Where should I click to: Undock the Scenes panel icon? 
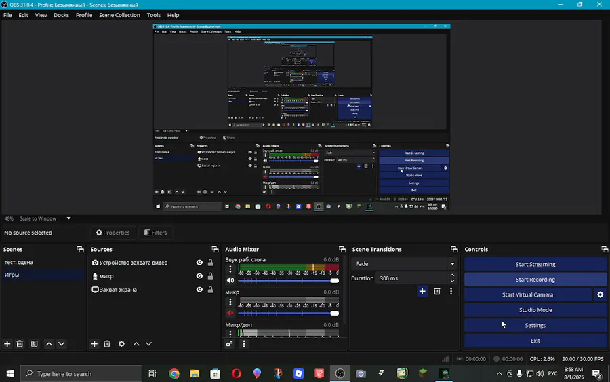(80, 249)
